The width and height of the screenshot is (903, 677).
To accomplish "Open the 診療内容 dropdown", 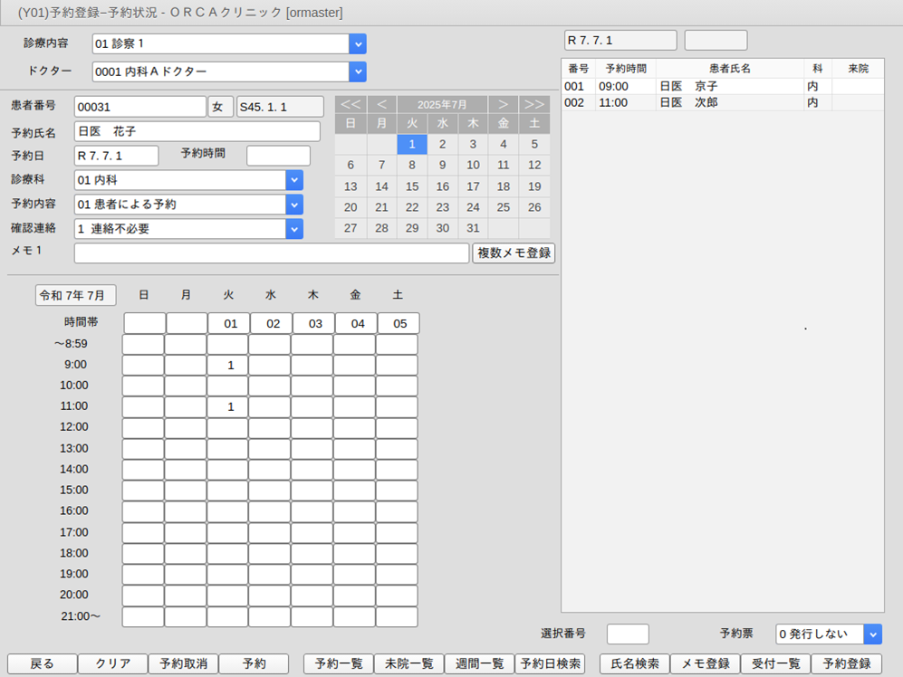I will coord(358,43).
